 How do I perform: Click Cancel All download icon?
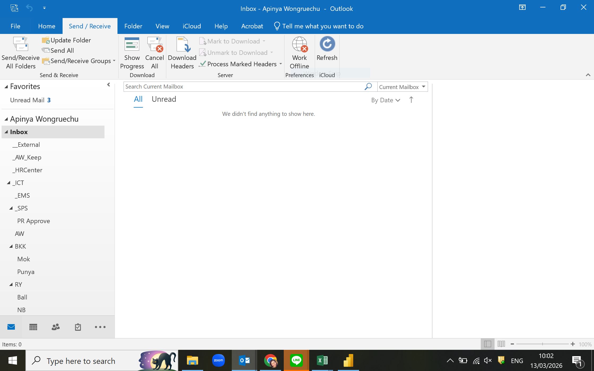coord(155,45)
